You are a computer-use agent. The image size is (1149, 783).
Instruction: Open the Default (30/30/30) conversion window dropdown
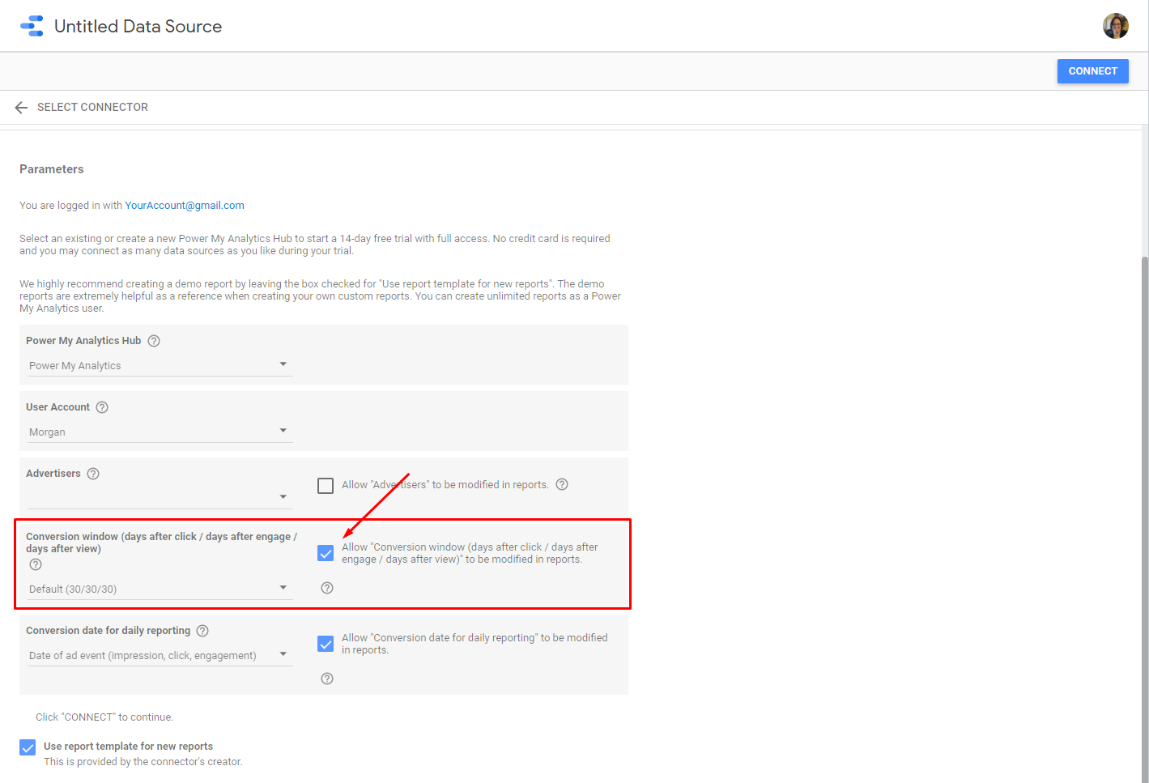click(x=159, y=589)
